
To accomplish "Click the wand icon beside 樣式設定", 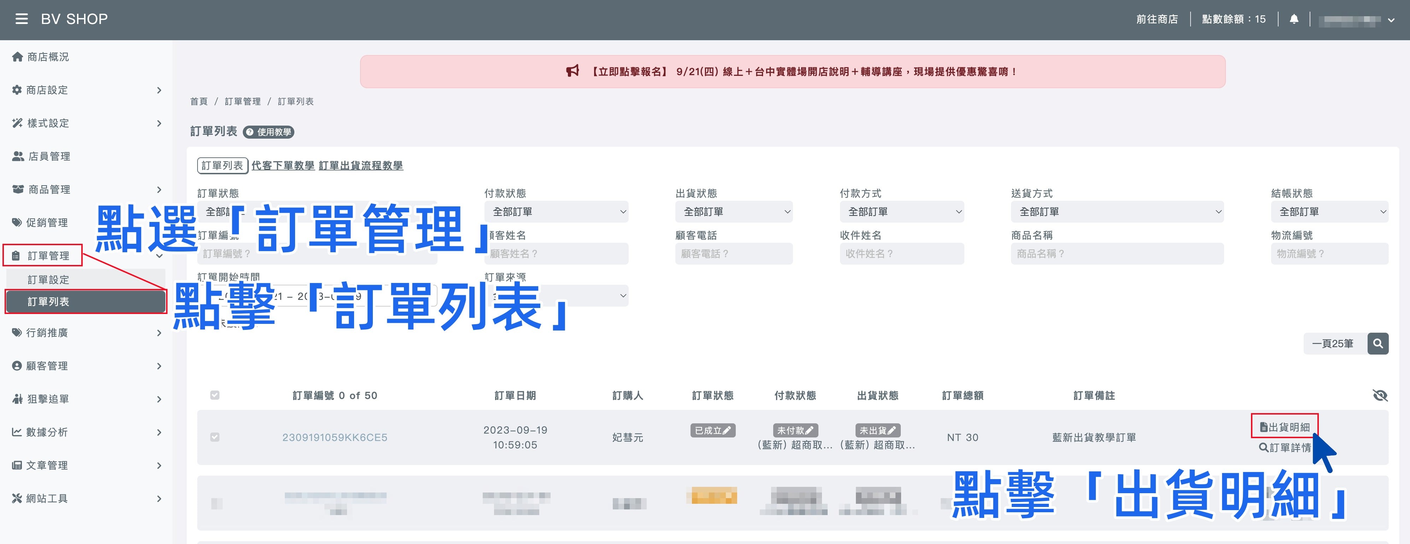I will [18, 123].
